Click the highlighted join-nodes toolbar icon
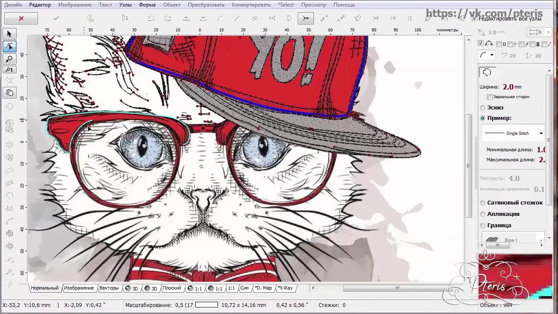Image resolution: width=558 pixels, height=314 pixels. pyautogui.click(x=306, y=18)
